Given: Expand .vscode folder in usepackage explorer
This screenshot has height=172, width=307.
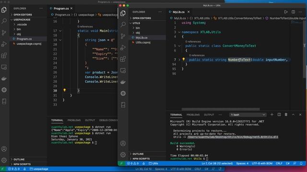Looking at the screenshot, I should click(x=28, y=24).
